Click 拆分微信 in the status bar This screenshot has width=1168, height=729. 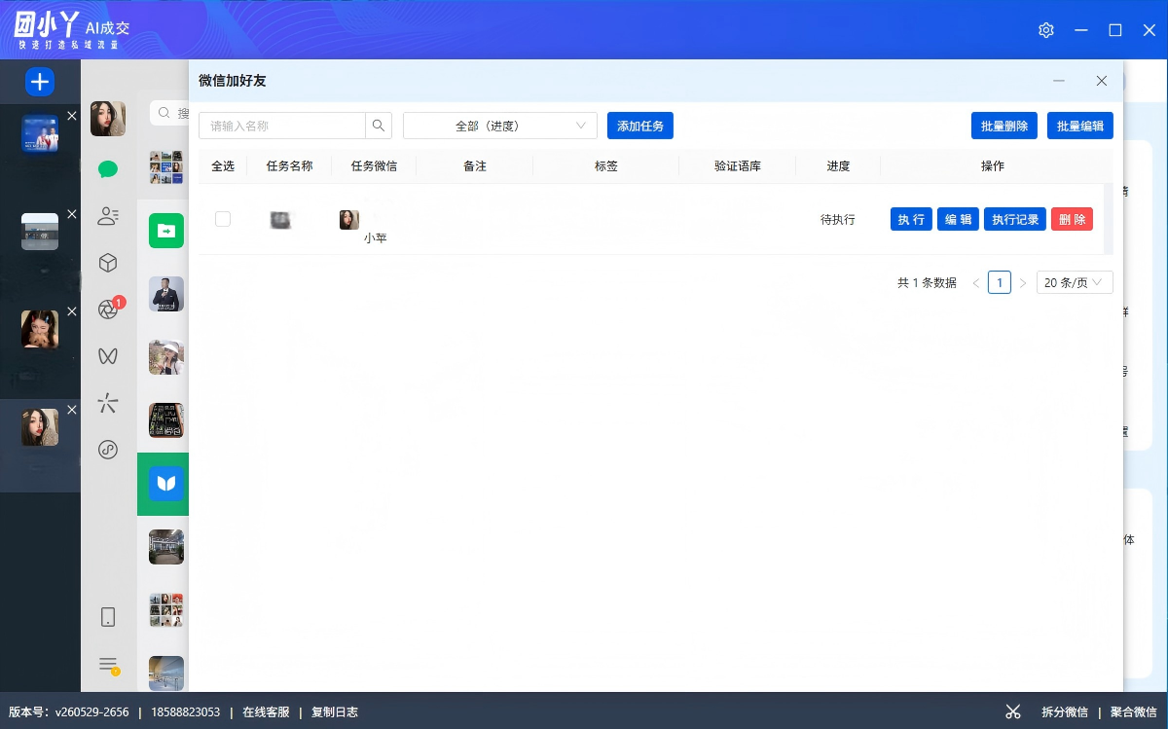[1065, 712]
